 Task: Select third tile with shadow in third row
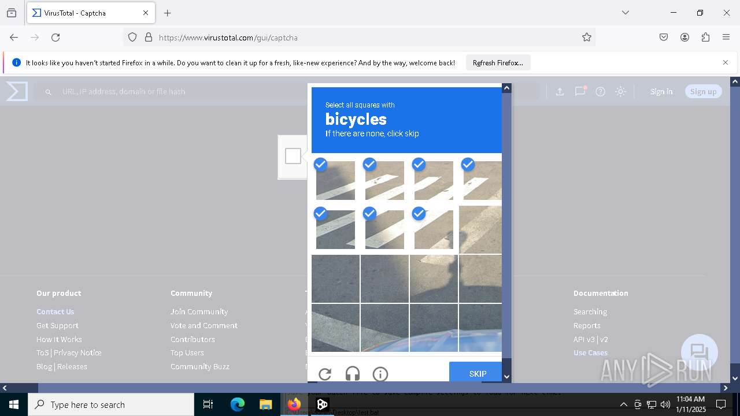coord(434,278)
